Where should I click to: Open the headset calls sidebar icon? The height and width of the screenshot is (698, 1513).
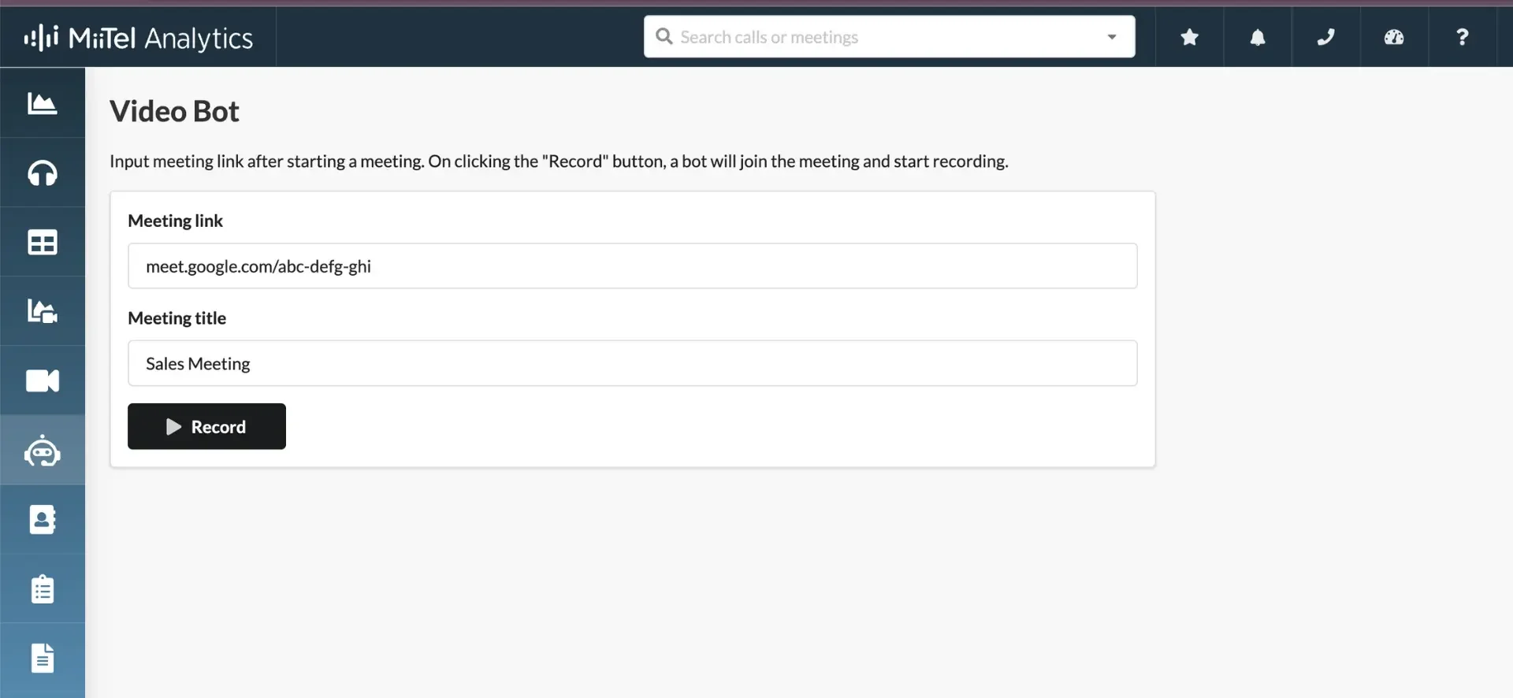point(43,173)
